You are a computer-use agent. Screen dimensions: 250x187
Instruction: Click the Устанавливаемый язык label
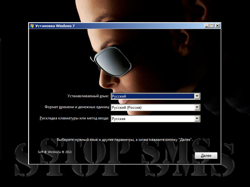pyautogui.click(x=88, y=96)
